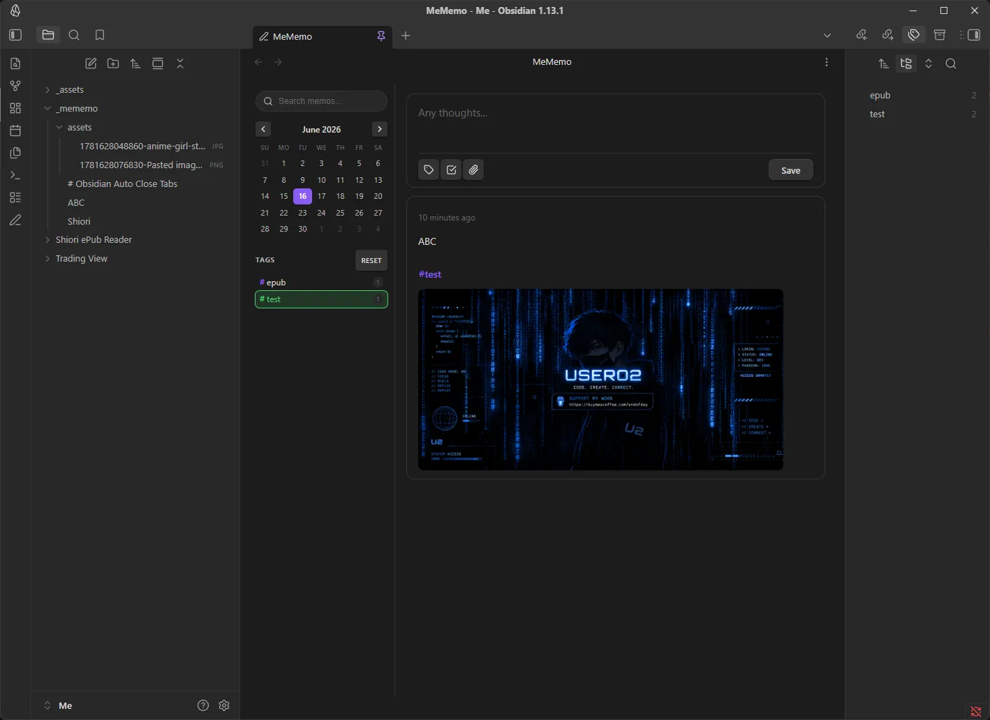Select June 16 in the calendar
This screenshot has height=720, width=990.
(x=302, y=196)
